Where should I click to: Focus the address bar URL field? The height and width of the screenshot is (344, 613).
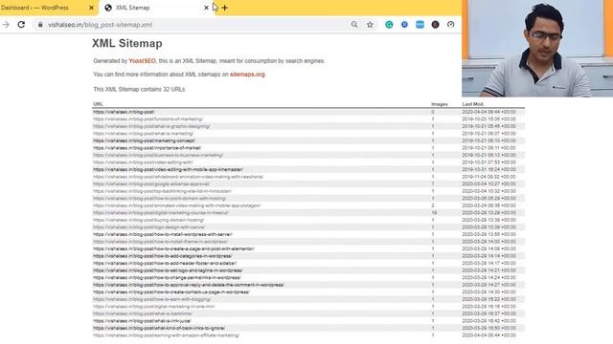click(x=195, y=25)
